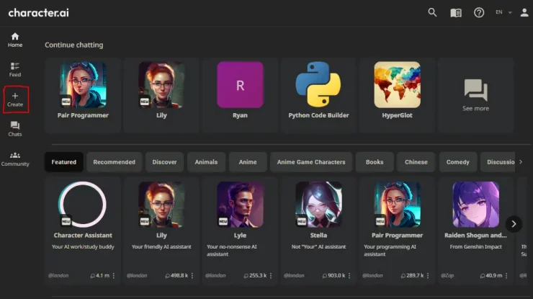The width and height of the screenshot is (533, 299).
Task: Click the 903.0 k chat count
Action: pyautogui.click(x=333, y=275)
